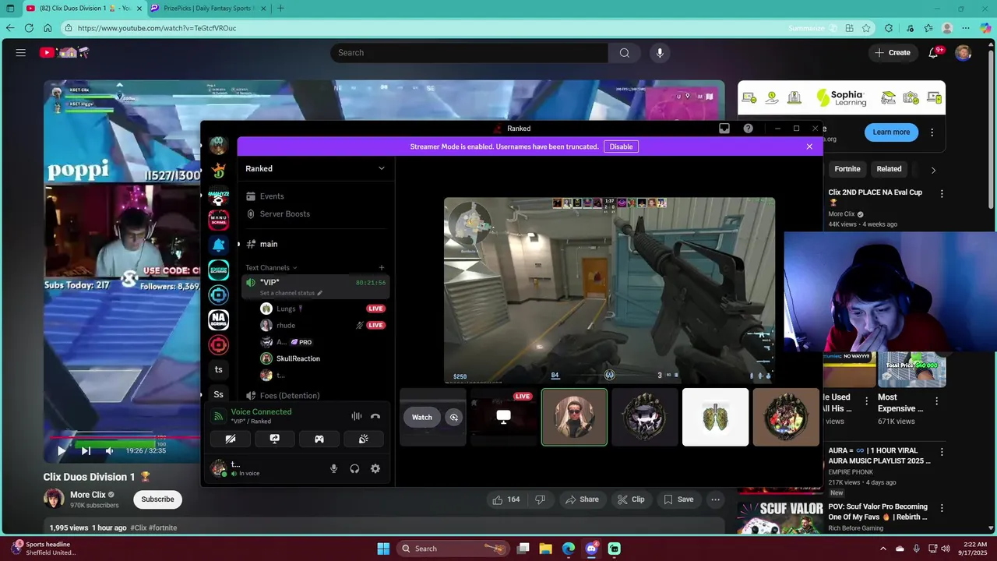The image size is (997, 561).
Task: Open the YouTube hamburger guide menu
Action: (x=21, y=53)
